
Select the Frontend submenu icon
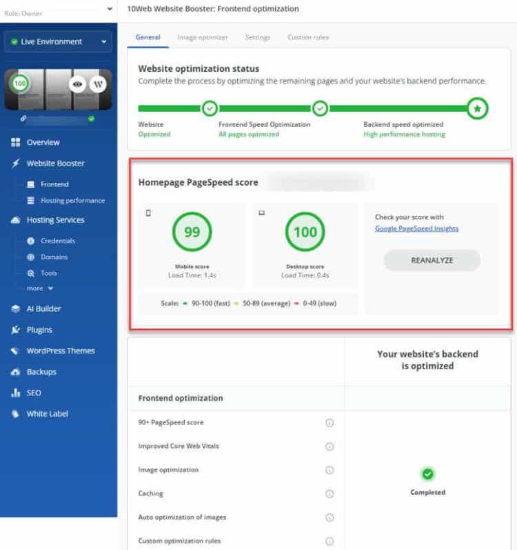click(x=31, y=184)
